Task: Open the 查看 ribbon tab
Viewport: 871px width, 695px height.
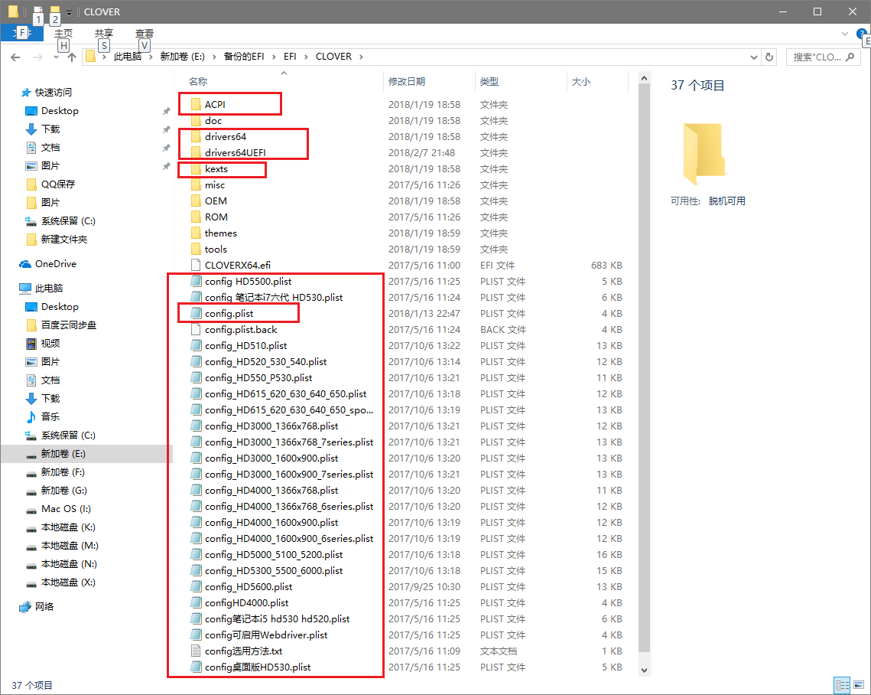Action: pos(145,34)
